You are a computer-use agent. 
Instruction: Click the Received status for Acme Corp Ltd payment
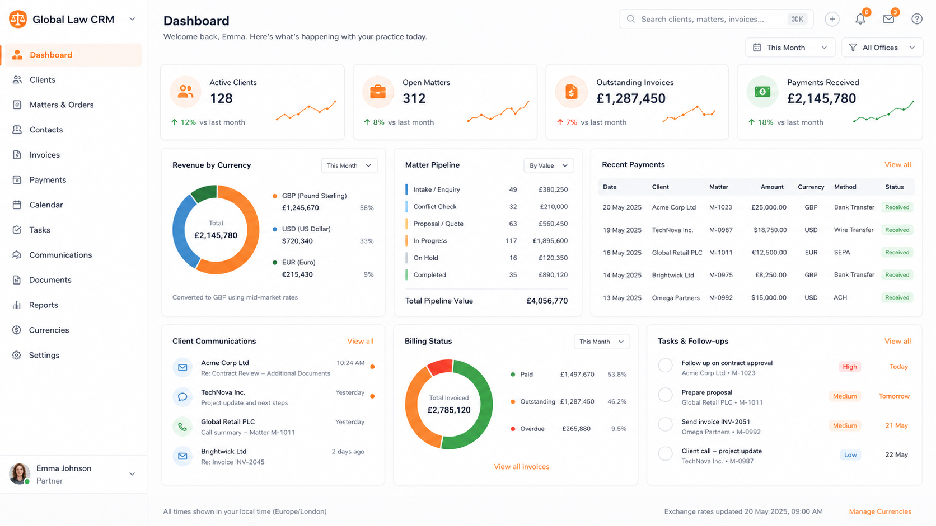coord(897,207)
